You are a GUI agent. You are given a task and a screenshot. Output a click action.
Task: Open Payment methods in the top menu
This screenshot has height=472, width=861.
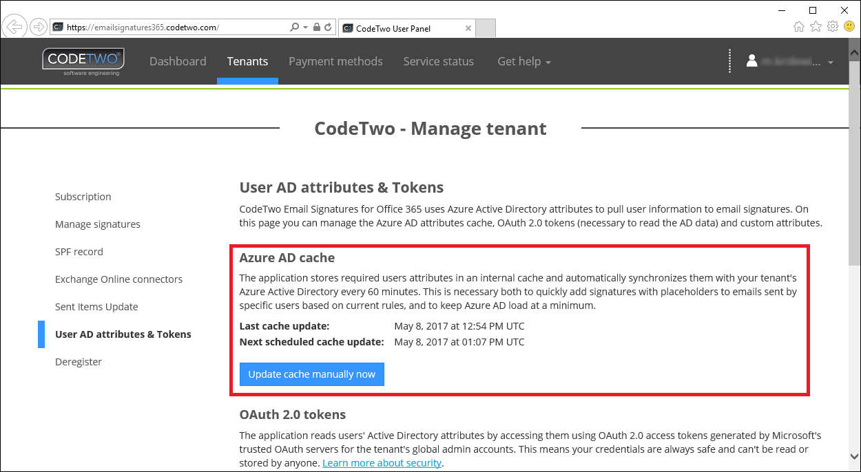click(x=335, y=61)
